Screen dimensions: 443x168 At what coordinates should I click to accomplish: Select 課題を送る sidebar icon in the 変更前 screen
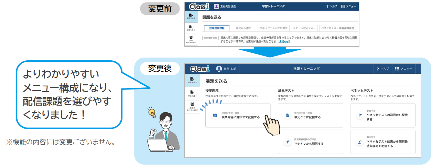click(x=191, y=16)
